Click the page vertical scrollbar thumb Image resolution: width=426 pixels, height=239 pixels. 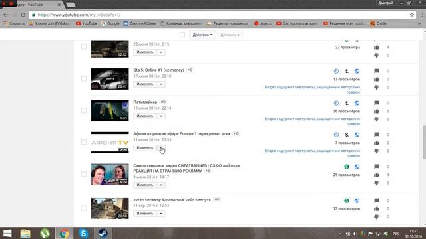[x=424, y=142]
